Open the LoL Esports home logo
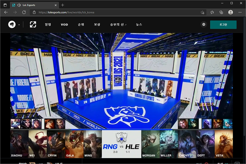Viewport: 246px width, 164px height. [x=33, y=25]
